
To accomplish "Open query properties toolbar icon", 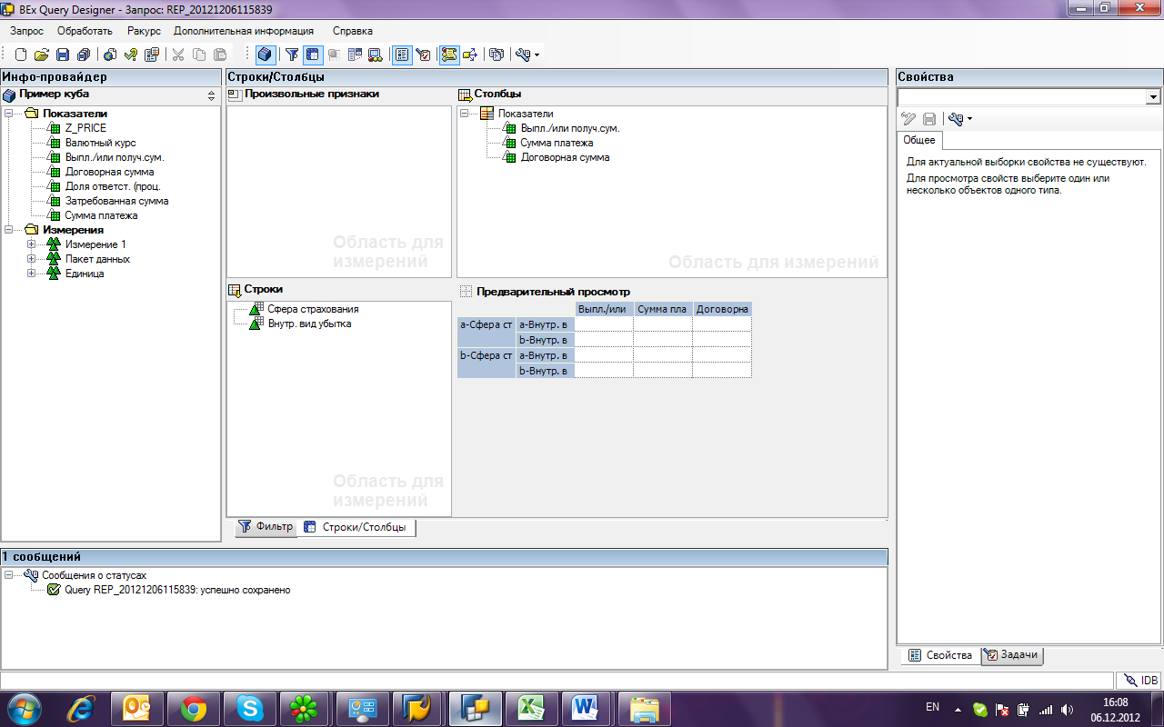I will click(152, 55).
